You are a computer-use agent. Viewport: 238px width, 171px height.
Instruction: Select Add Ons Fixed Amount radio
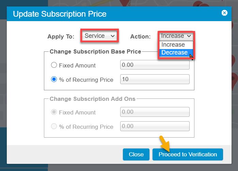point(54,112)
